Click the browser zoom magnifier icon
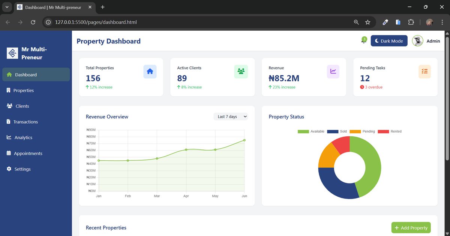Image resolution: width=450 pixels, height=236 pixels. coord(356,22)
